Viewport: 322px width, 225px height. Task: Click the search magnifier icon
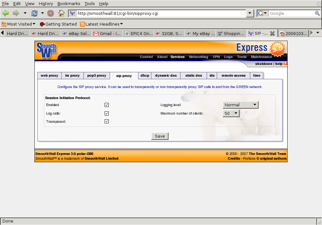tap(317, 13)
